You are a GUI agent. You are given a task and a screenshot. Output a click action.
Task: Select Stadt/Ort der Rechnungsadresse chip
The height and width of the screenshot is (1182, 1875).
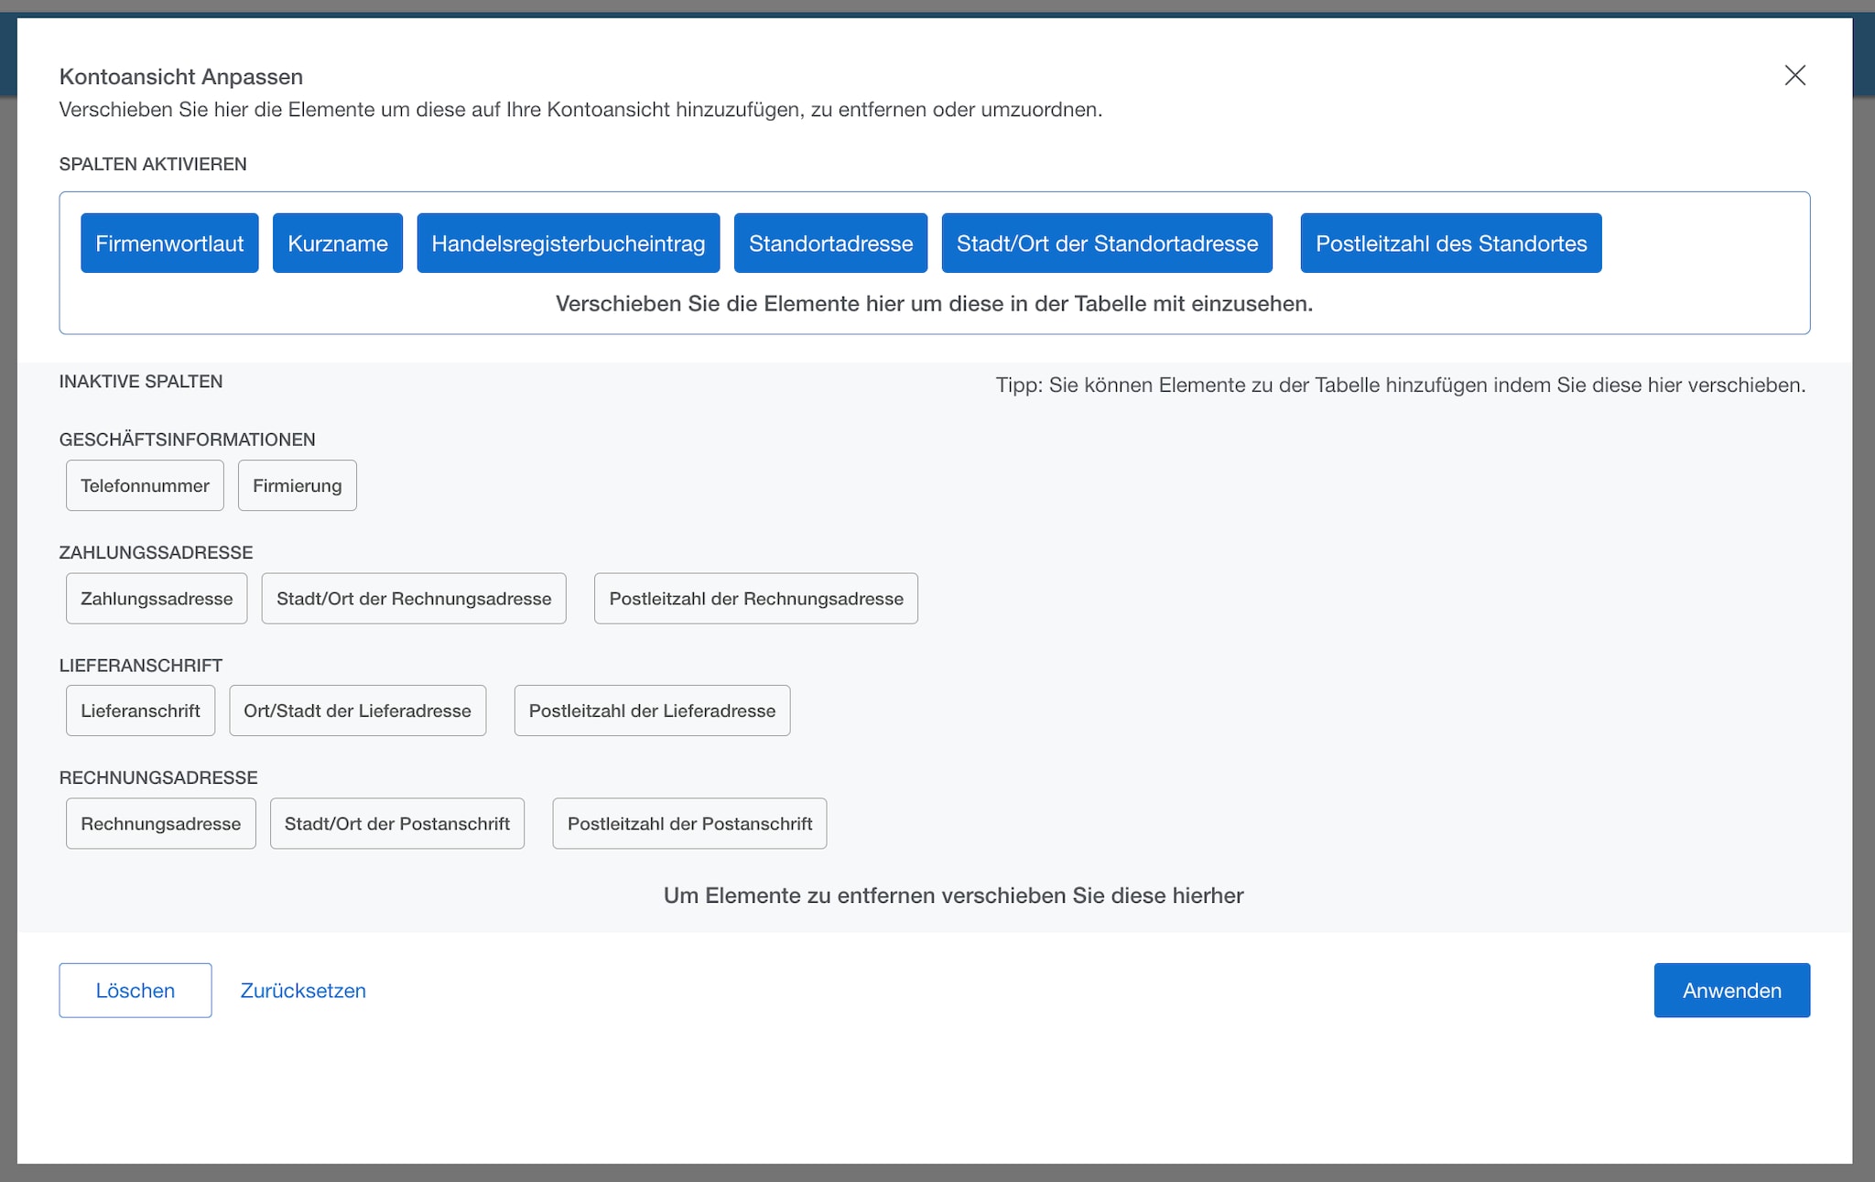[414, 598]
